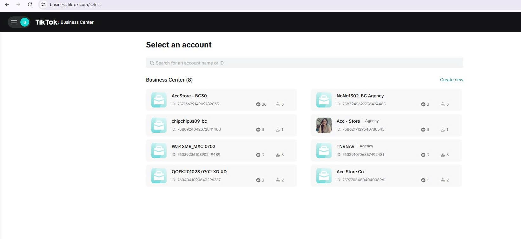Click members icon for W34SM8_MXC 0702
The height and width of the screenshot is (239, 521).
pyautogui.click(x=278, y=155)
